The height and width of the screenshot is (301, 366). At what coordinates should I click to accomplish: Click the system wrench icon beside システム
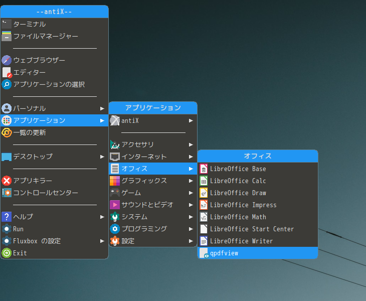coord(115,217)
